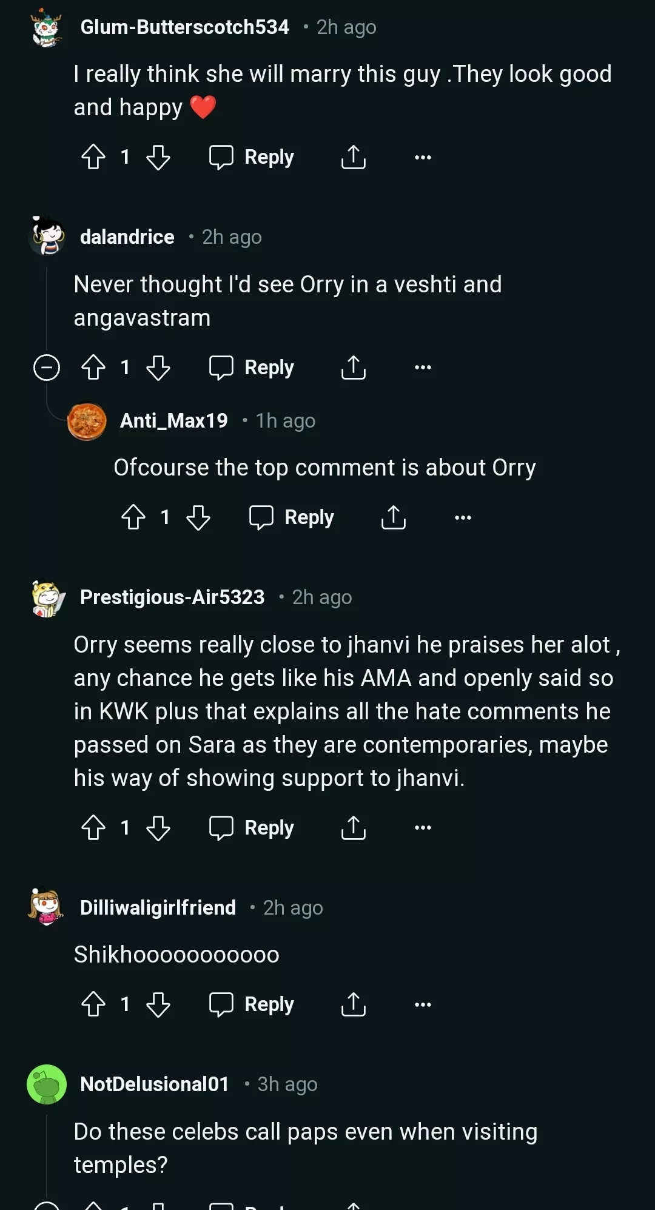Open more options on dalandrice's comment

(x=423, y=368)
